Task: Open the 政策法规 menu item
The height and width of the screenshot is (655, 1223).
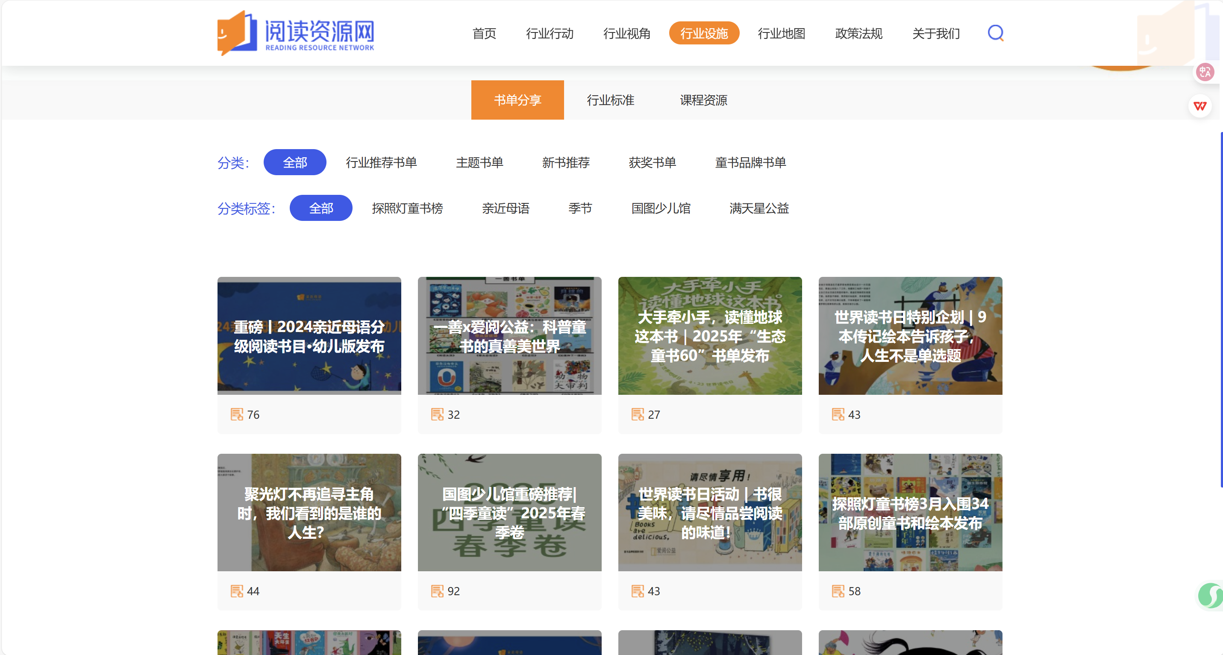Action: 858,33
